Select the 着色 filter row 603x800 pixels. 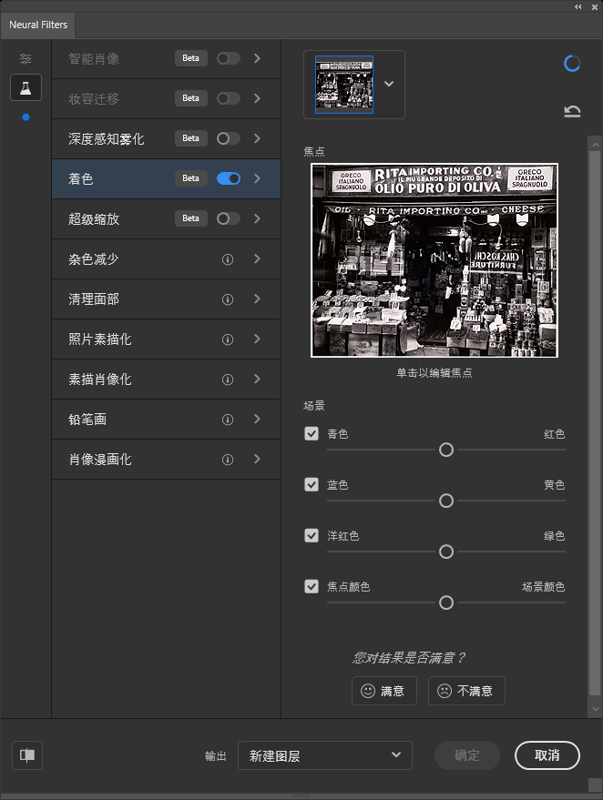click(166, 178)
